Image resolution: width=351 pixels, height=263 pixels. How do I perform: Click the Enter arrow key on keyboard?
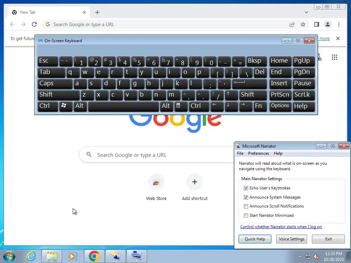(250, 84)
